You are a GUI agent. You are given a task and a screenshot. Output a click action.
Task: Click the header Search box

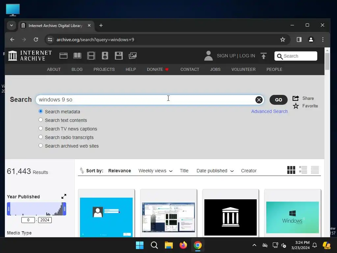tap(296, 56)
